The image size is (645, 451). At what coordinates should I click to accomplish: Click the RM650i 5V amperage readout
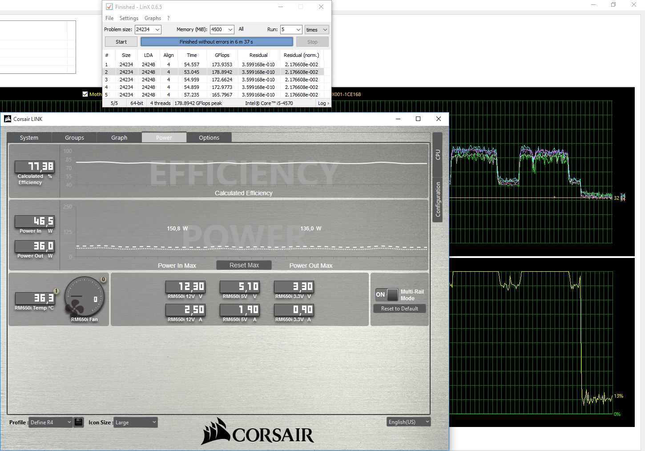tap(240, 310)
